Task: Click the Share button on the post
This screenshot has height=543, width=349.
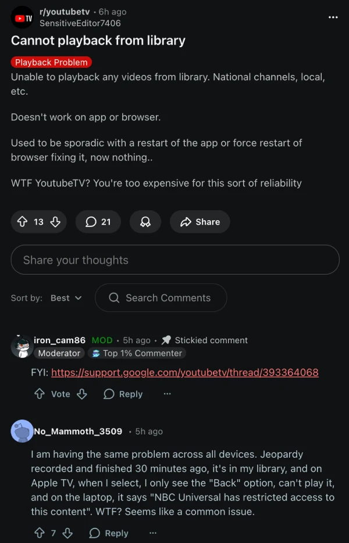Action: tap(200, 222)
